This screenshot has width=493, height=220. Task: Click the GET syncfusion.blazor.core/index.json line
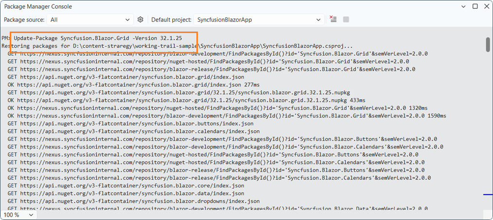pyautogui.click(x=126, y=186)
